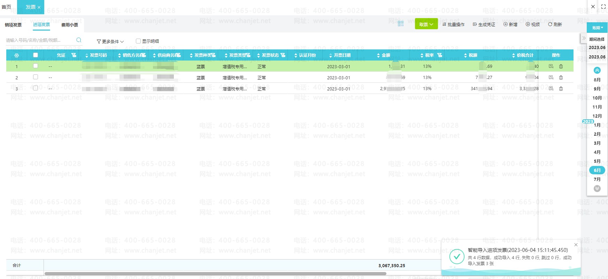Image resolution: width=608 pixels, height=279 pixels.
Task: Close the 发票 tab with its X
Action: [39, 7]
